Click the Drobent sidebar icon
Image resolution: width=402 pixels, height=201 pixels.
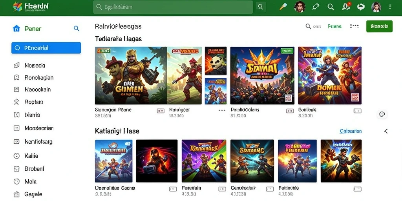[x=16, y=169]
